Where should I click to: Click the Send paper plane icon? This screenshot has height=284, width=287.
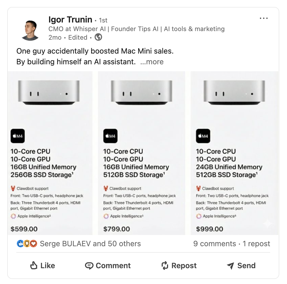(230, 266)
